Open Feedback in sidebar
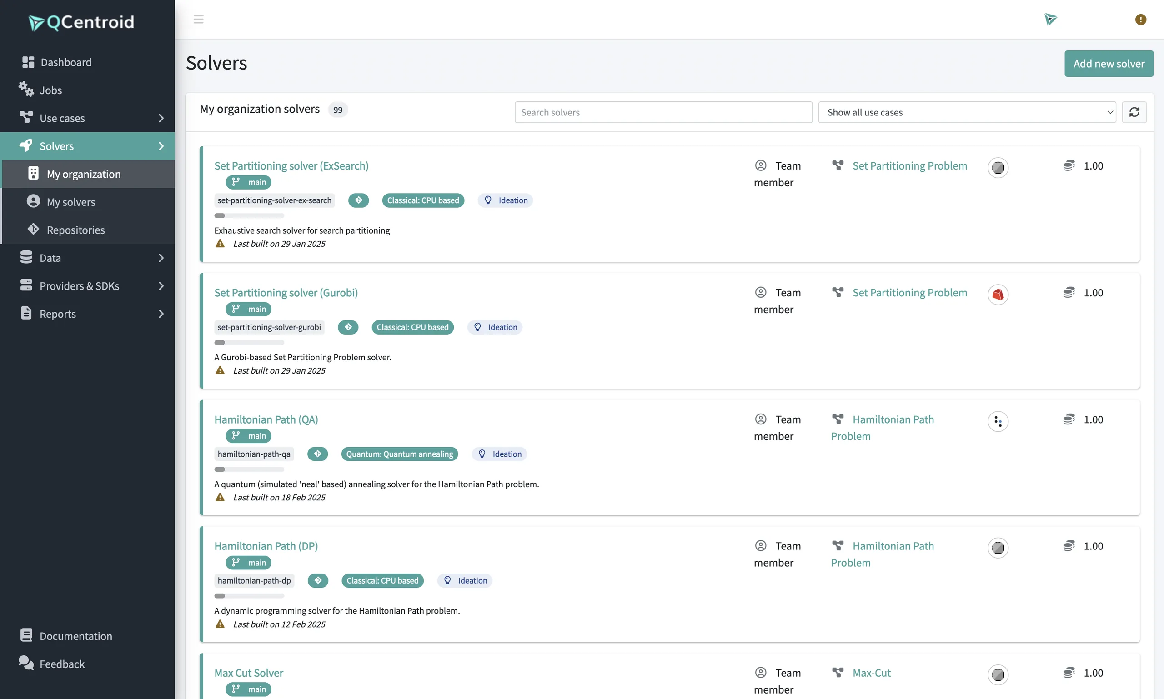This screenshot has width=1164, height=699. 88,664
